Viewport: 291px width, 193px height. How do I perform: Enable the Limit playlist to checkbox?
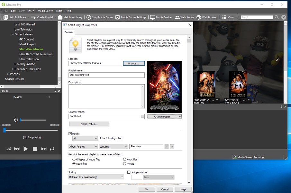(129, 172)
